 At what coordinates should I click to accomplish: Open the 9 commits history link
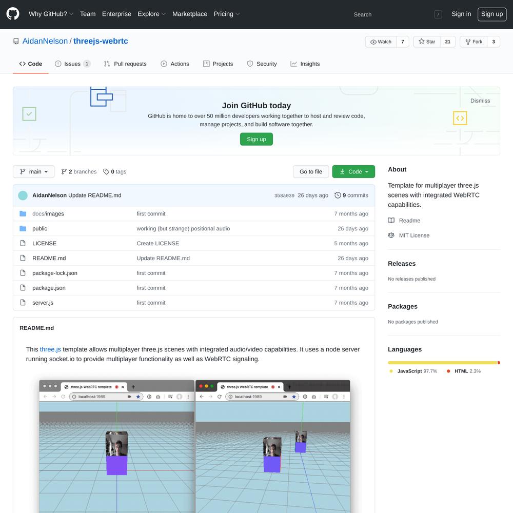[x=351, y=195]
